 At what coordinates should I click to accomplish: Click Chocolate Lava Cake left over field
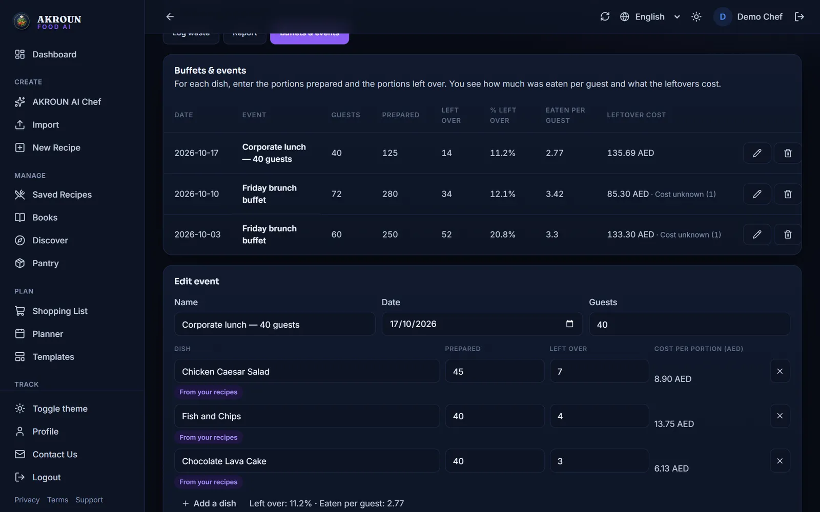coord(599,461)
